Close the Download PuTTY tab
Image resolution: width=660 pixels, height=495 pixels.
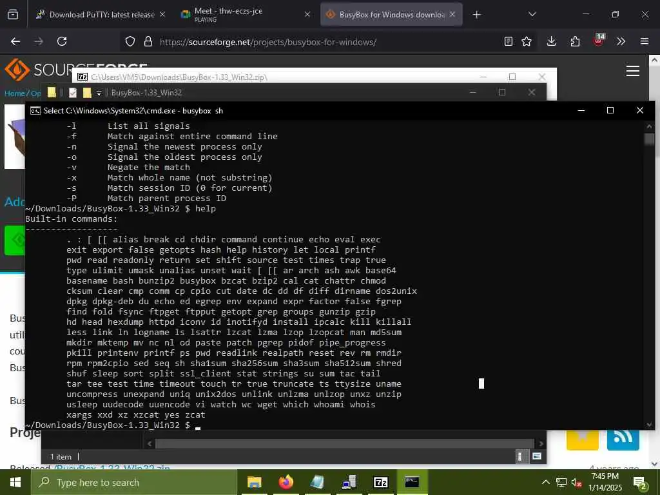point(162,15)
